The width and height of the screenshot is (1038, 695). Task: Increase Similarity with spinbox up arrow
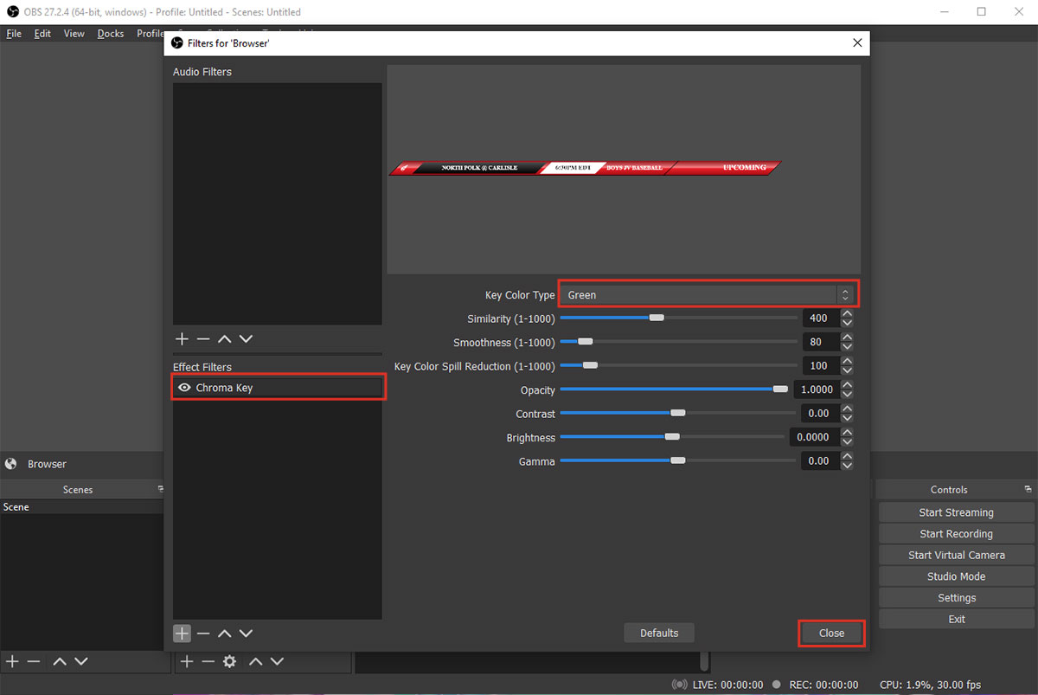[848, 314]
